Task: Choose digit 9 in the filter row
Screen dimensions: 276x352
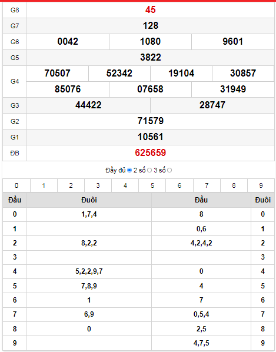Action: [261, 185]
